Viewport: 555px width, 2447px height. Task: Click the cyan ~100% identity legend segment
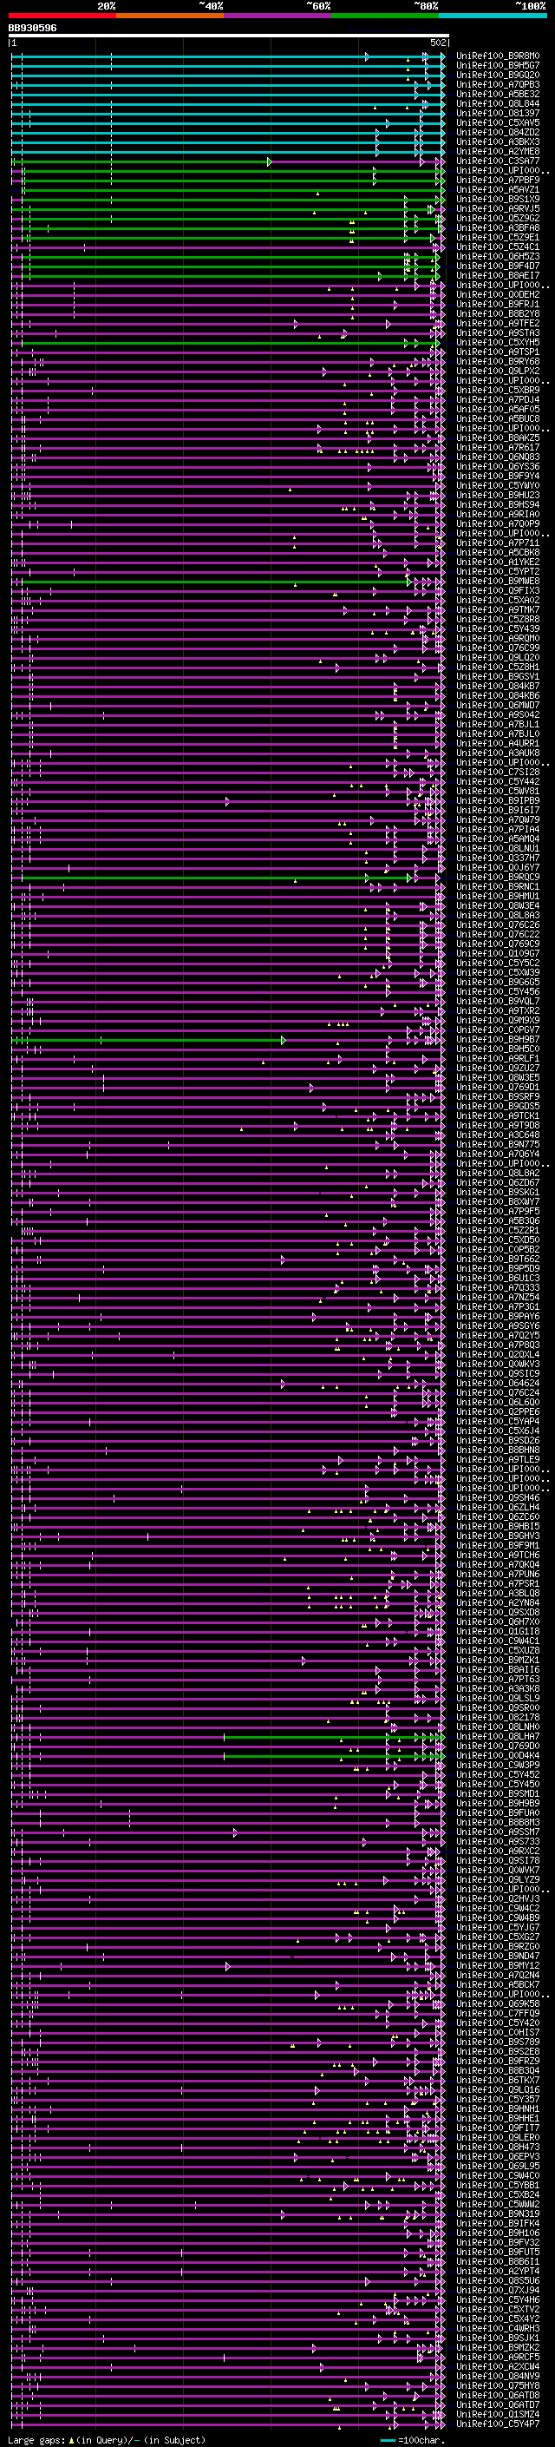click(x=493, y=16)
